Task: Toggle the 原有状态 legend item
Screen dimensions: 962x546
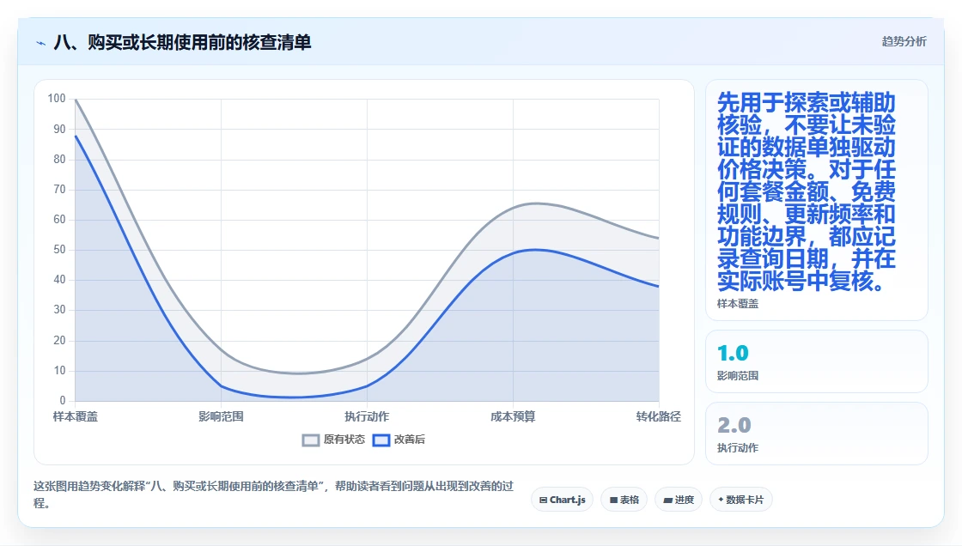Action: 334,440
